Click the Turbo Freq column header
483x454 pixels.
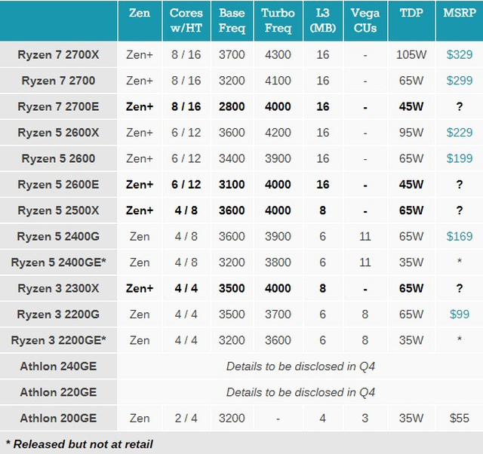pyautogui.click(x=278, y=20)
